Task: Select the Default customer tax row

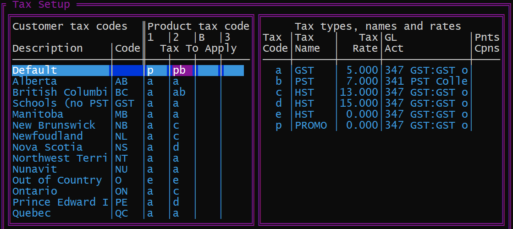Action: [35, 71]
